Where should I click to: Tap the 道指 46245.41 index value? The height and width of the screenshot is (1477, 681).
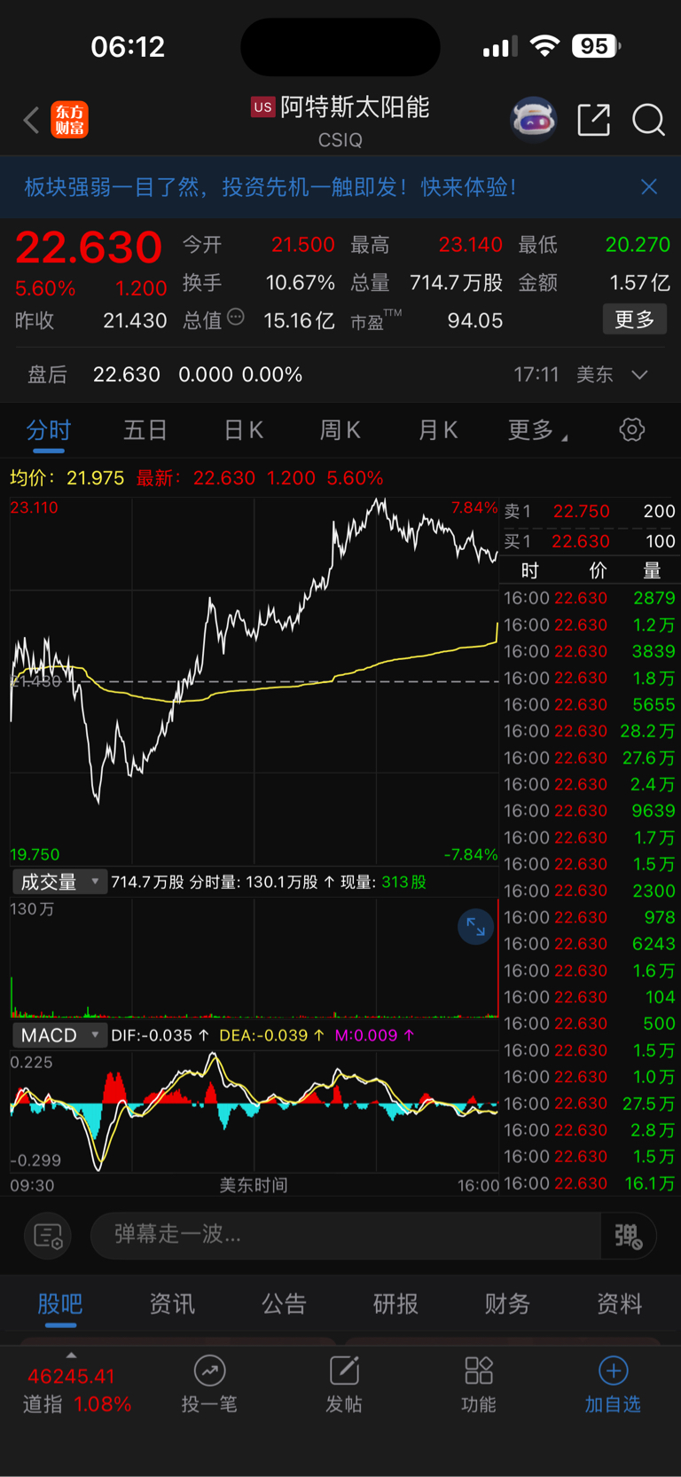[x=72, y=1377]
